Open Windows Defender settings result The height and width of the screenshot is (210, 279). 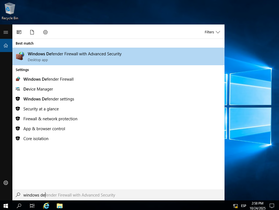[x=118, y=99]
